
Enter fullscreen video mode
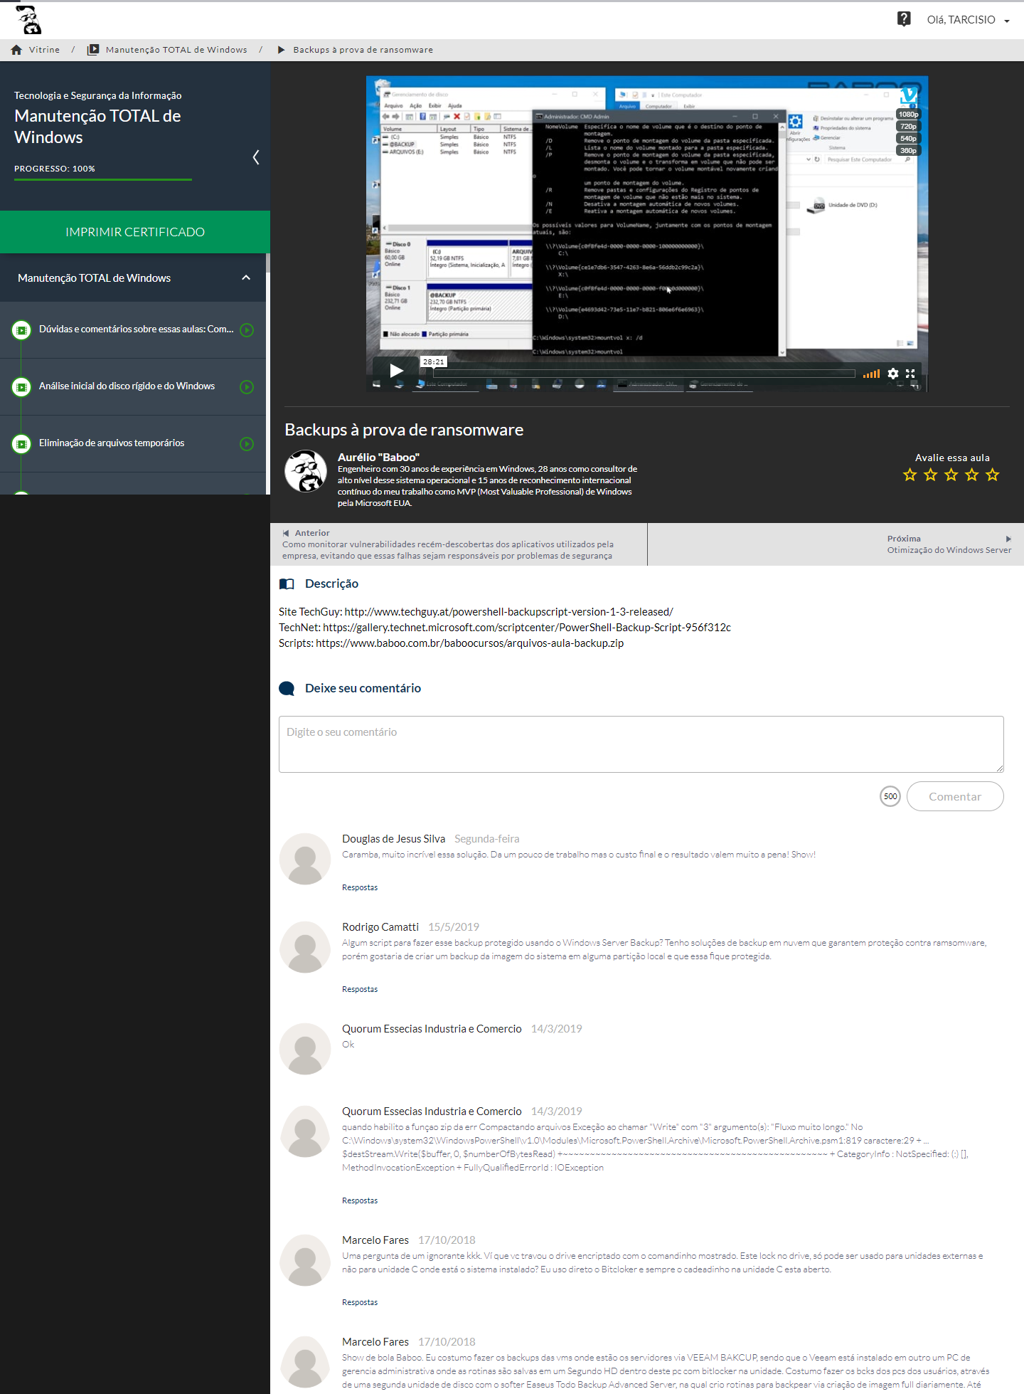click(x=910, y=374)
